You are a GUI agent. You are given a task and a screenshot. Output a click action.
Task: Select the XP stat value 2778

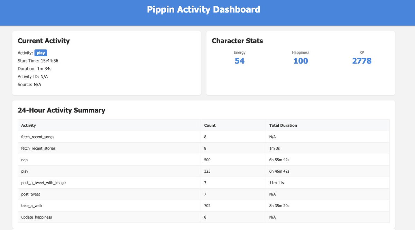[x=361, y=61]
